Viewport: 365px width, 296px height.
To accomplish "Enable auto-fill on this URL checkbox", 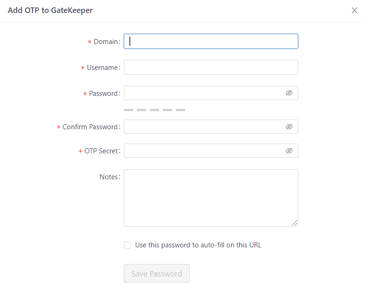I will [128, 245].
